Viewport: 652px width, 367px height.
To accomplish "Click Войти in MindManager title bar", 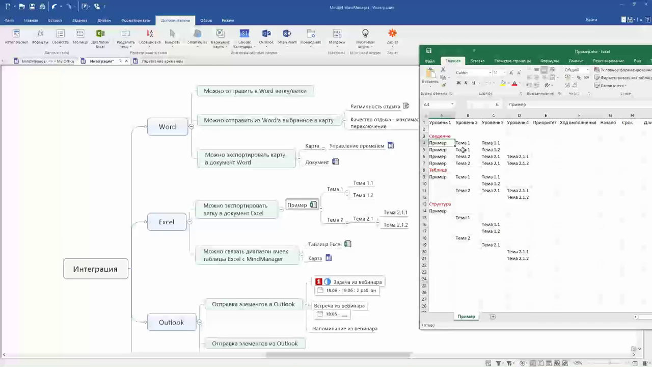I will (x=591, y=20).
